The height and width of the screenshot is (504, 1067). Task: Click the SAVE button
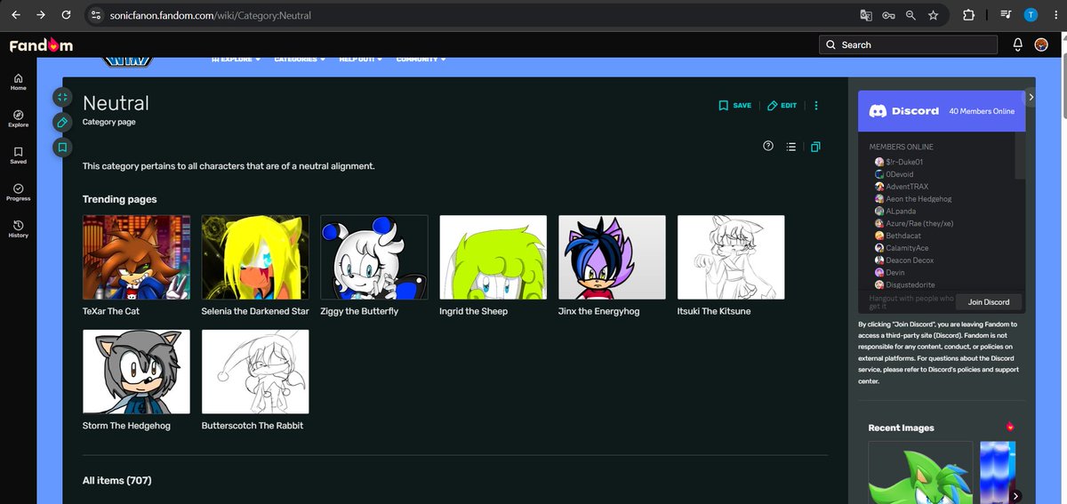tap(735, 105)
